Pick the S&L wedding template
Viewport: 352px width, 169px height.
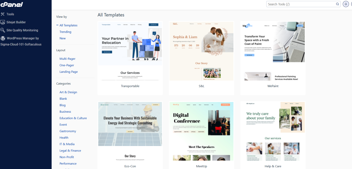coord(201,52)
